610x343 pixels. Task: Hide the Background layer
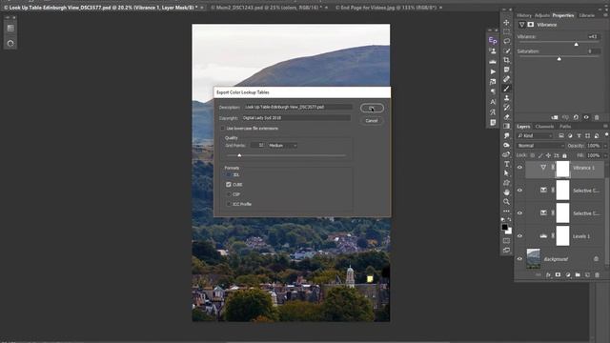[x=519, y=258]
